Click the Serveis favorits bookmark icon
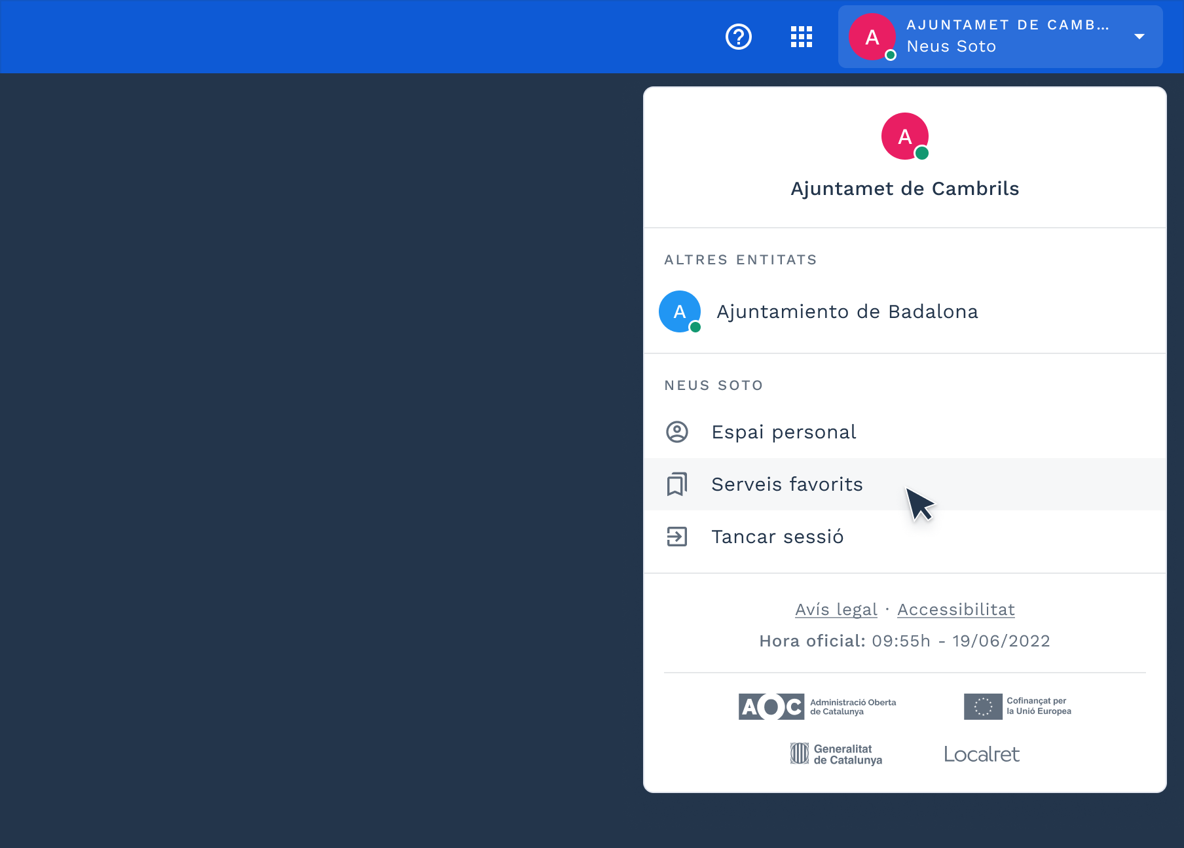 coord(677,484)
